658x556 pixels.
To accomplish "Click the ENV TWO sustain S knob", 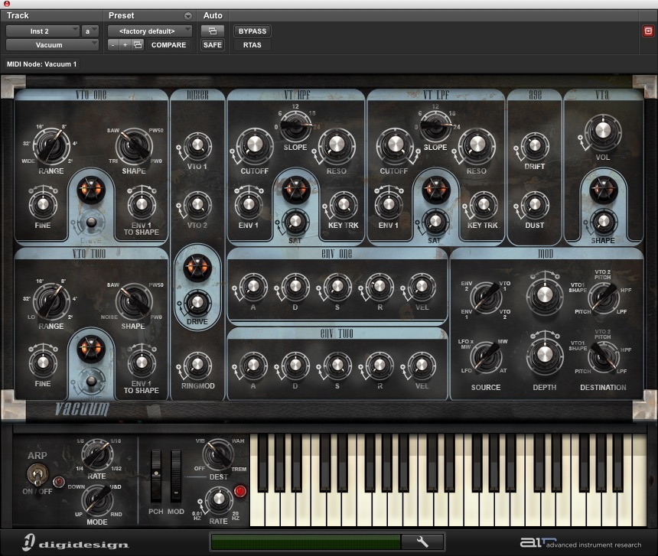I will 337,366.
